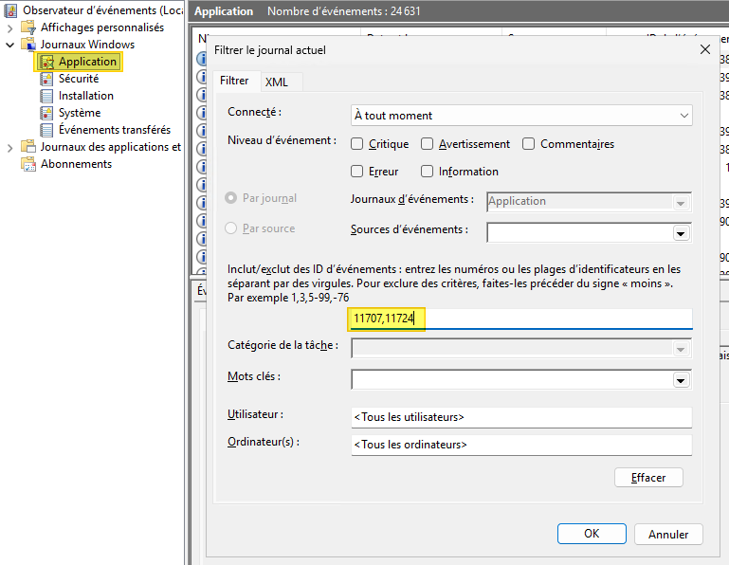Open the Sources d'événements dropdown
This screenshot has width=729, height=565.
tap(681, 233)
